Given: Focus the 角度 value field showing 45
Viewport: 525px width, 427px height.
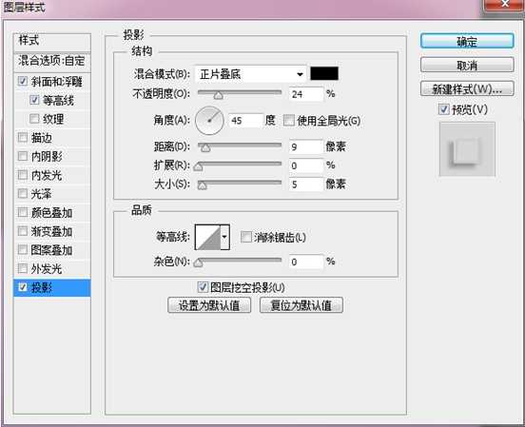Looking at the screenshot, I should (x=246, y=120).
